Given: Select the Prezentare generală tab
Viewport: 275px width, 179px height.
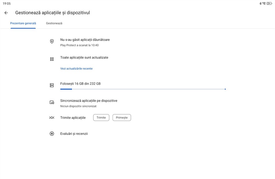Looking at the screenshot, I should point(23,23).
